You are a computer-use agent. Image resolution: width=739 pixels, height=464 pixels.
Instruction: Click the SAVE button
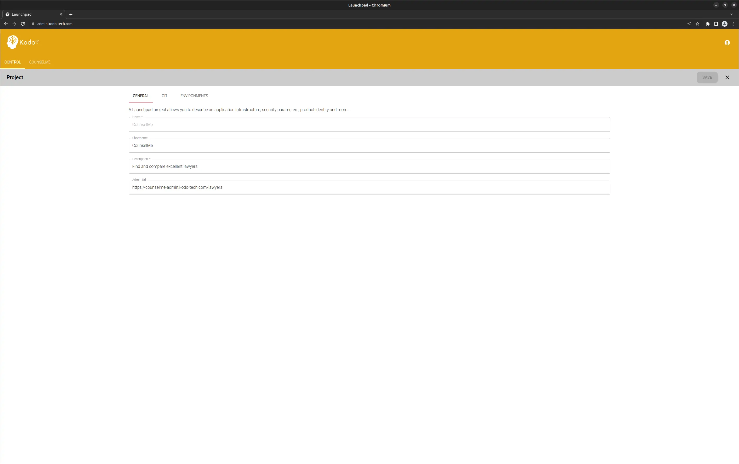click(707, 77)
